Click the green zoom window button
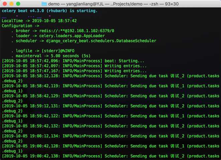This screenshot has width=221, height=160. (18, 4)
